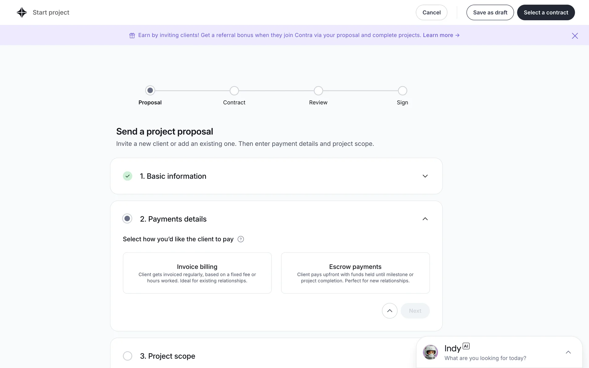Open the Learn more referral link
The height and width of the screenshot is (368, 589).
(441, 35)
